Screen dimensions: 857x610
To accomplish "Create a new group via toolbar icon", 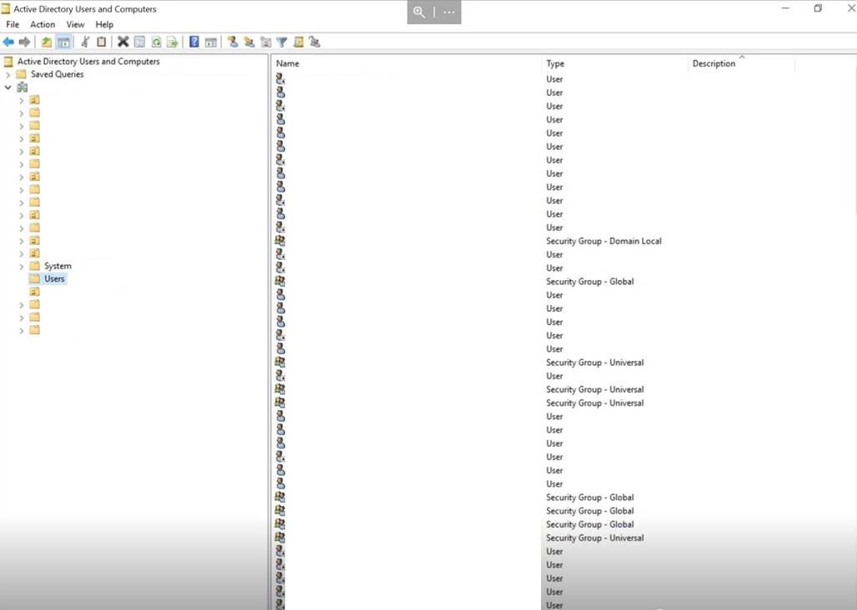I will 250,42.
